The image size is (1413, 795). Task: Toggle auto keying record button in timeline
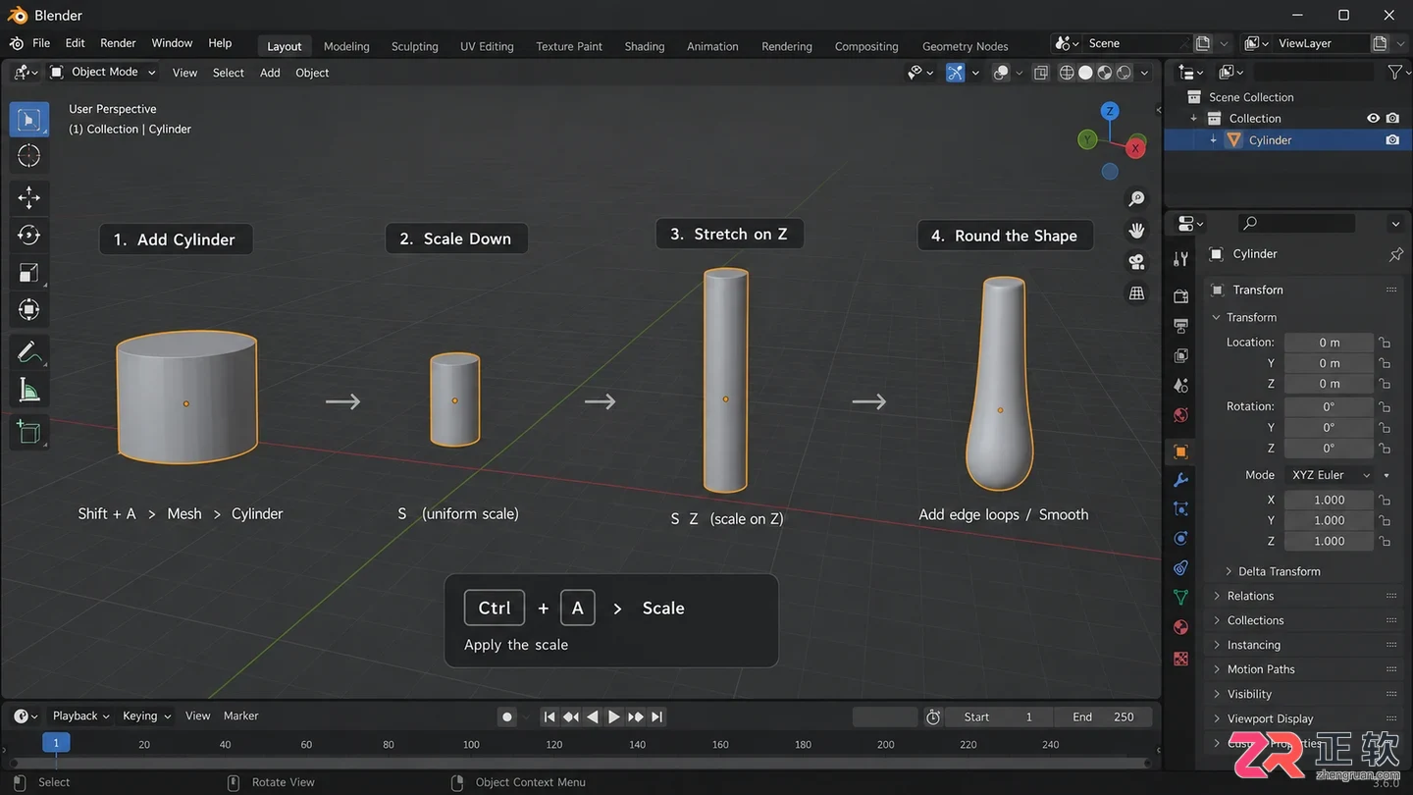coord(507,717)
